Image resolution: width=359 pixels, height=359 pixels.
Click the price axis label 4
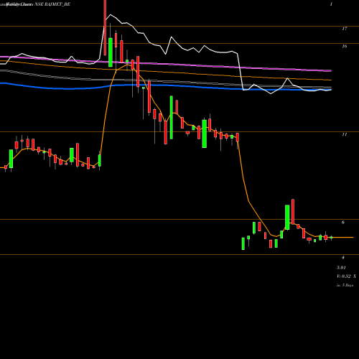(x=343, y=258)
